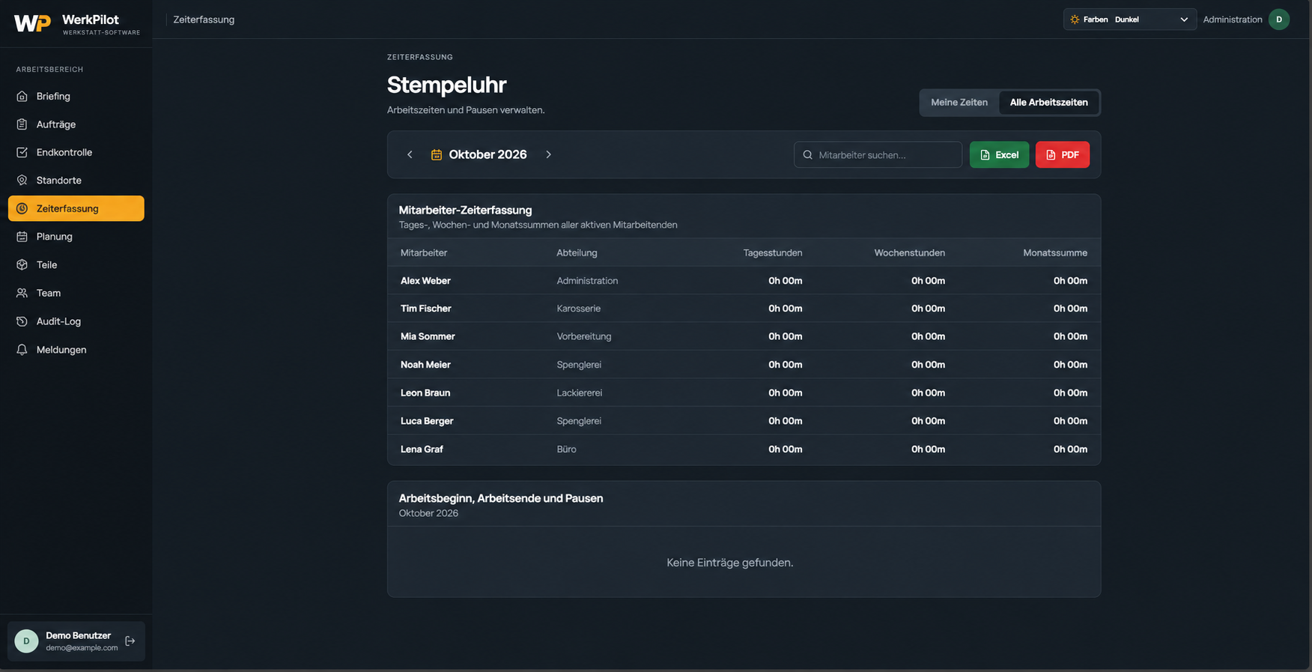This screenshot has width=1312, height=672.
Task: Click the logout icon next to Demo Benutzer
Action: point(130,641)
